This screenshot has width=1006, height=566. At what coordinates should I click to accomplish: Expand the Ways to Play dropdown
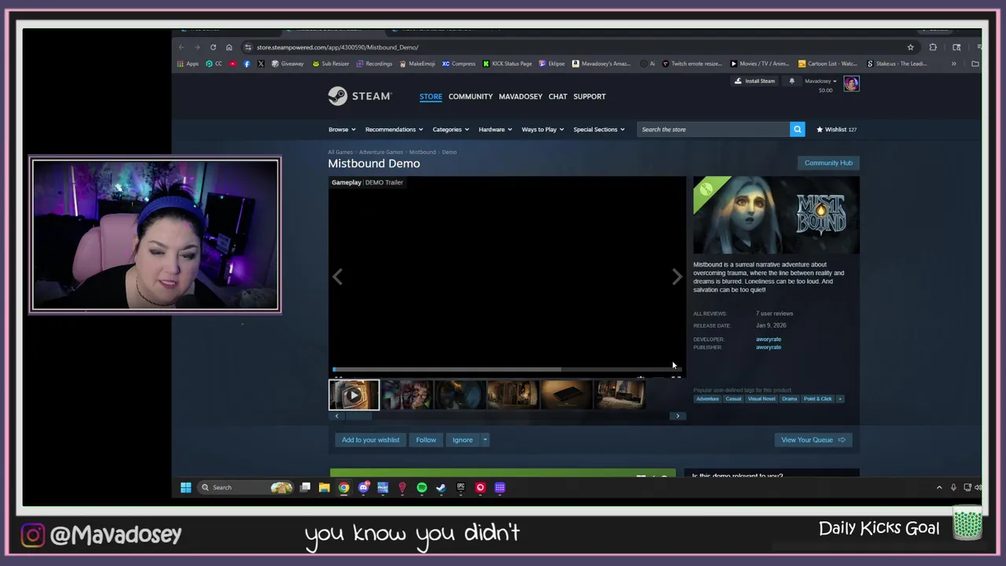click(x=542, y=130)
